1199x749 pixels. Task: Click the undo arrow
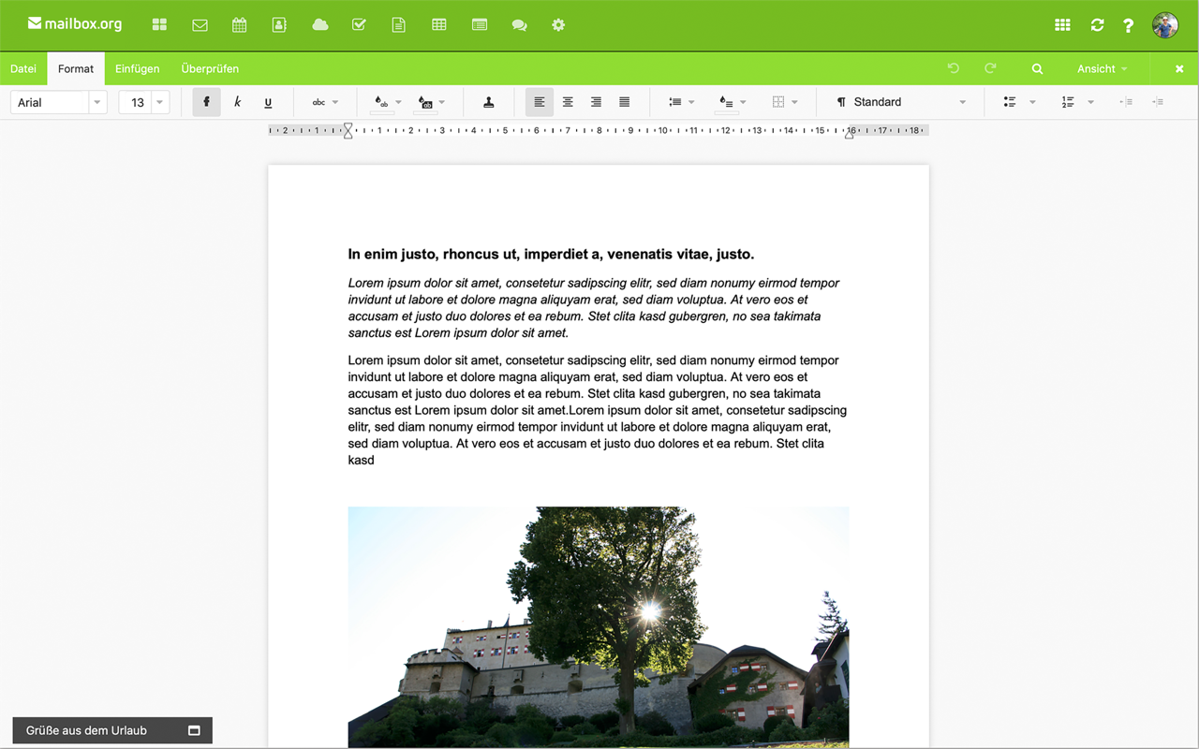[x=954, y=68]
